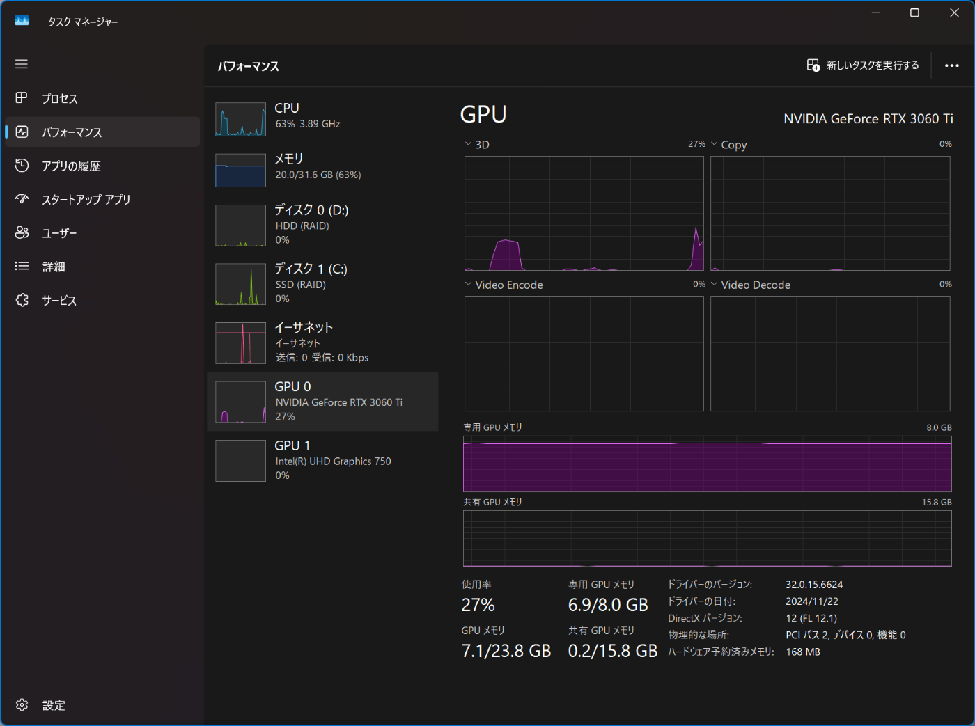The image size is (975, 726).
Task: Go to the プロセス page
Action: pos(102,98)
